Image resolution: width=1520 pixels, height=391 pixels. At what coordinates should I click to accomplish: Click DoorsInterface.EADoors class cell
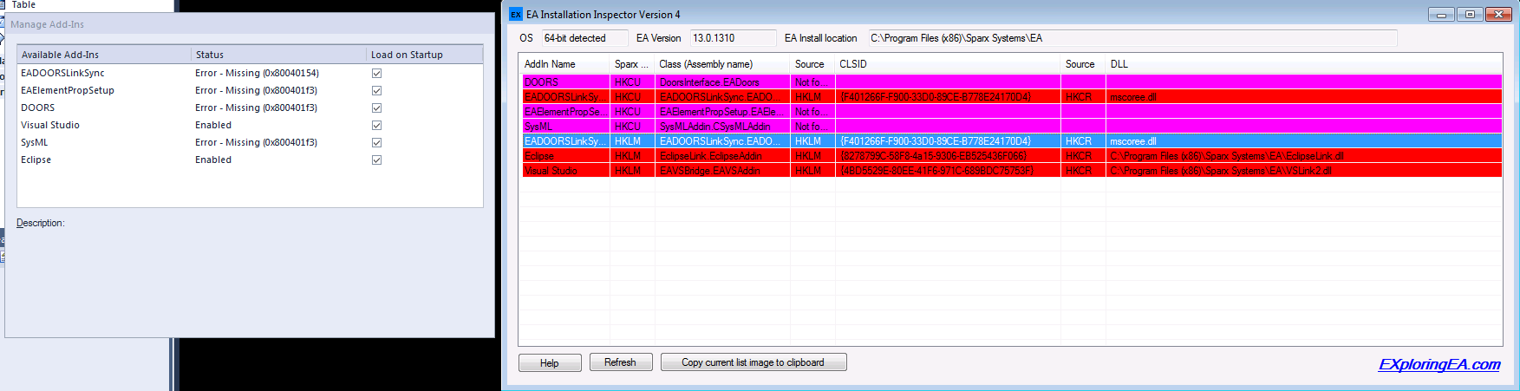point(709,82)
